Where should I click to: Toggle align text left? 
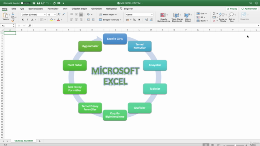tap(71, 20)
